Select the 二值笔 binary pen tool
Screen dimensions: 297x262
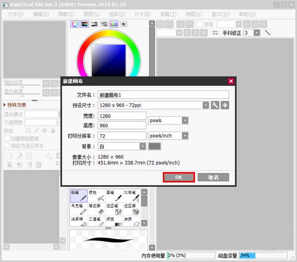click(96, 221)
